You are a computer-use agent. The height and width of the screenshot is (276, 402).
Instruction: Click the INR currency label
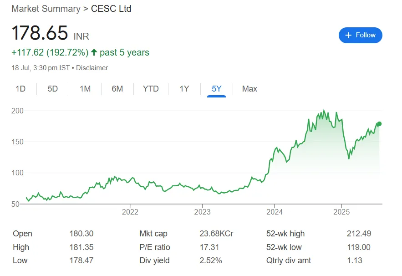(x=81, y=36)
